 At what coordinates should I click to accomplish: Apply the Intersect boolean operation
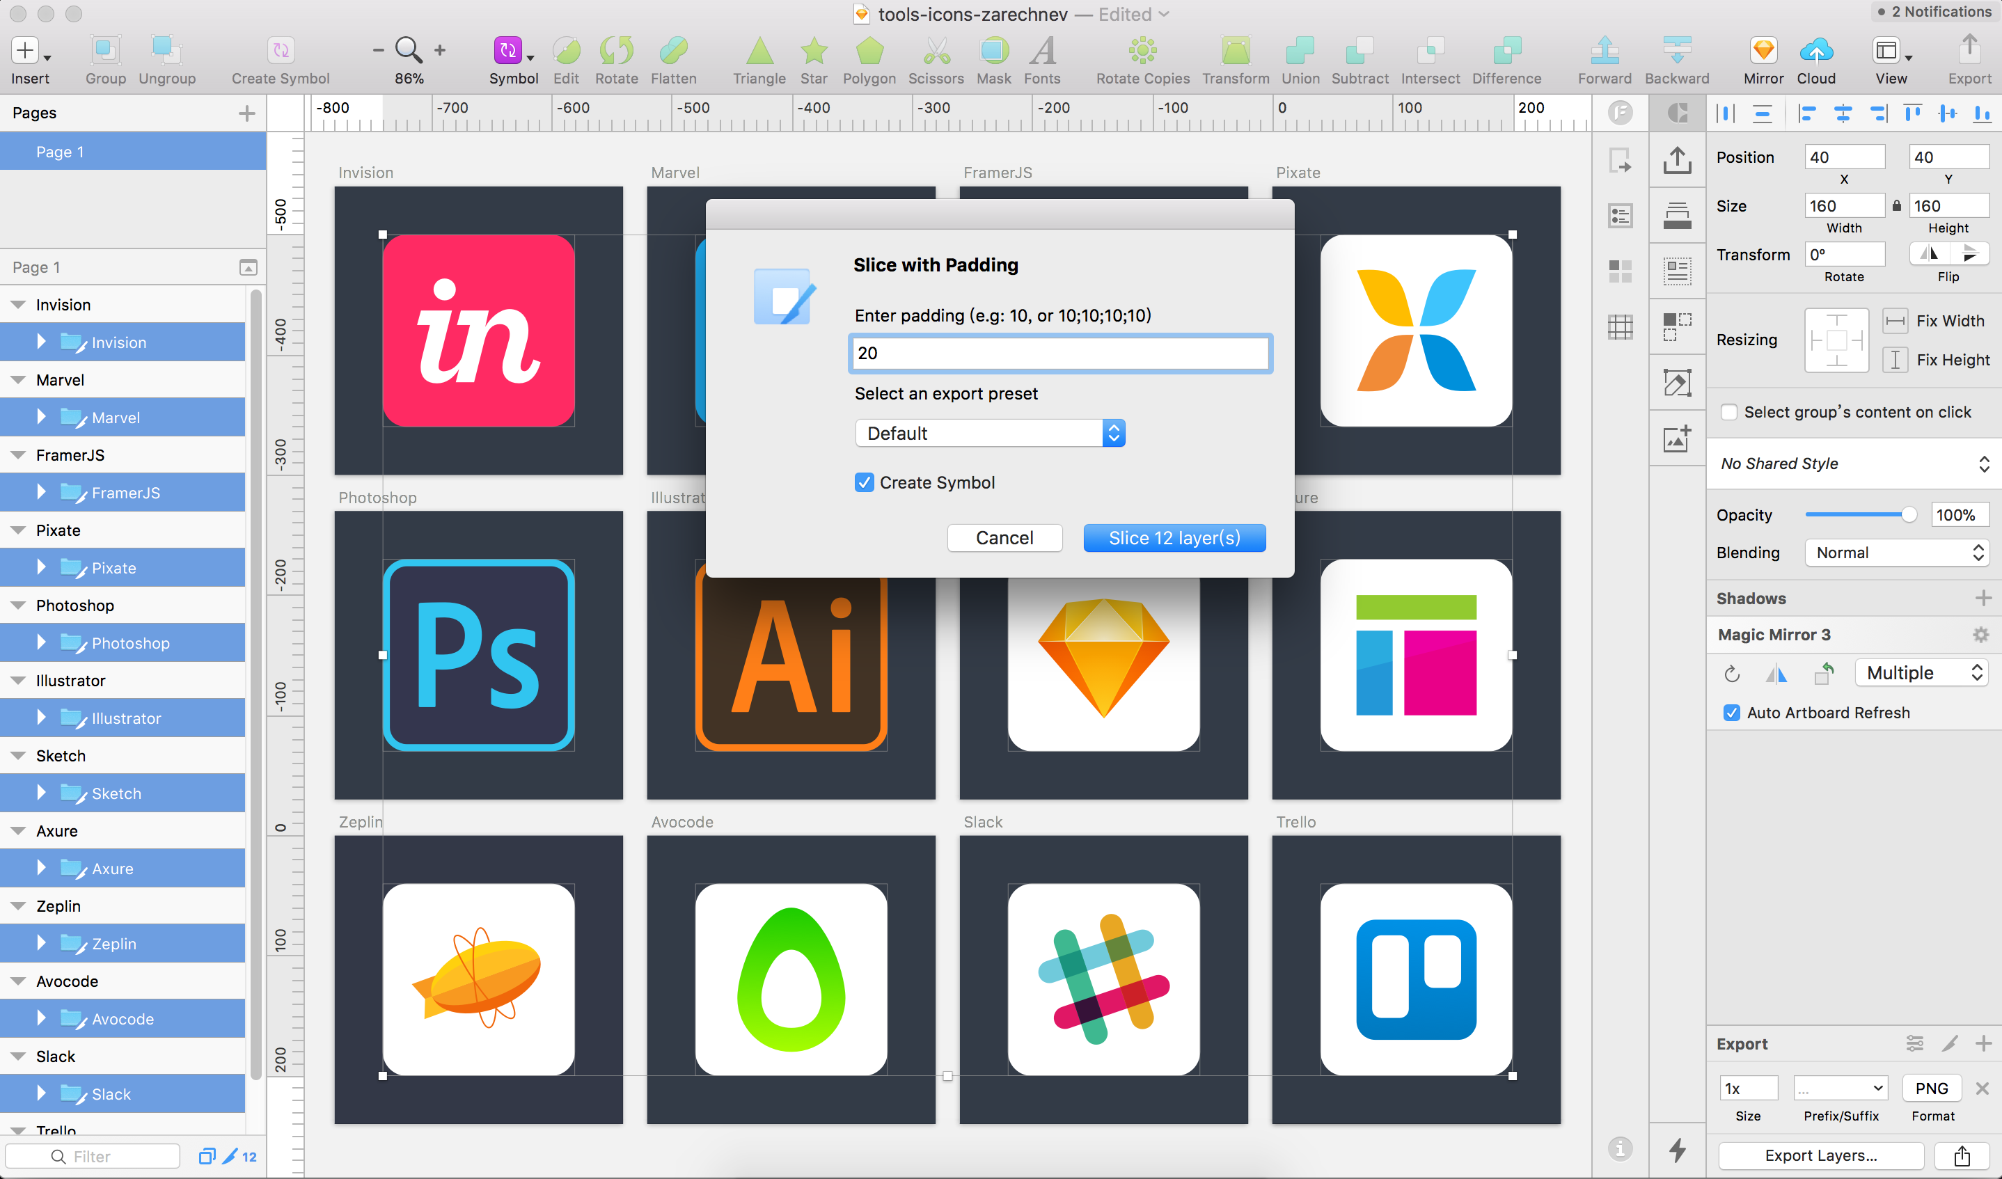tap(1430, 51)
